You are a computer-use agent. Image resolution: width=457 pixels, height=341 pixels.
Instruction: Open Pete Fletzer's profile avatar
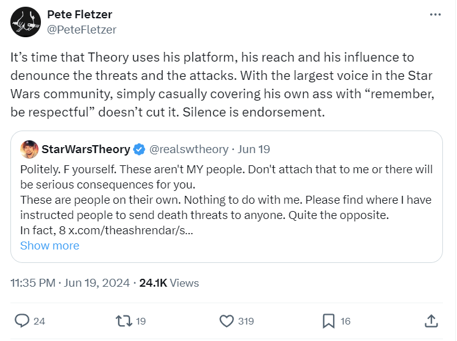coord(26,21)
